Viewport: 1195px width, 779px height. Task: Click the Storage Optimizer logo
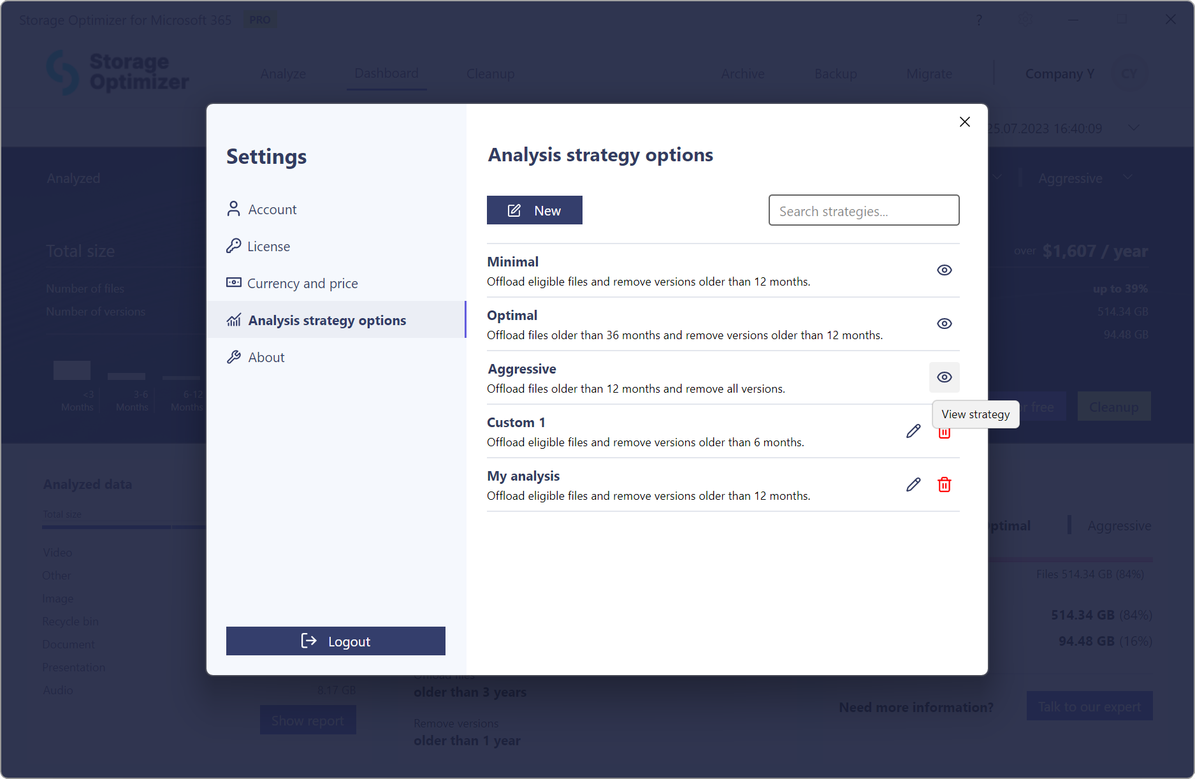117,73
